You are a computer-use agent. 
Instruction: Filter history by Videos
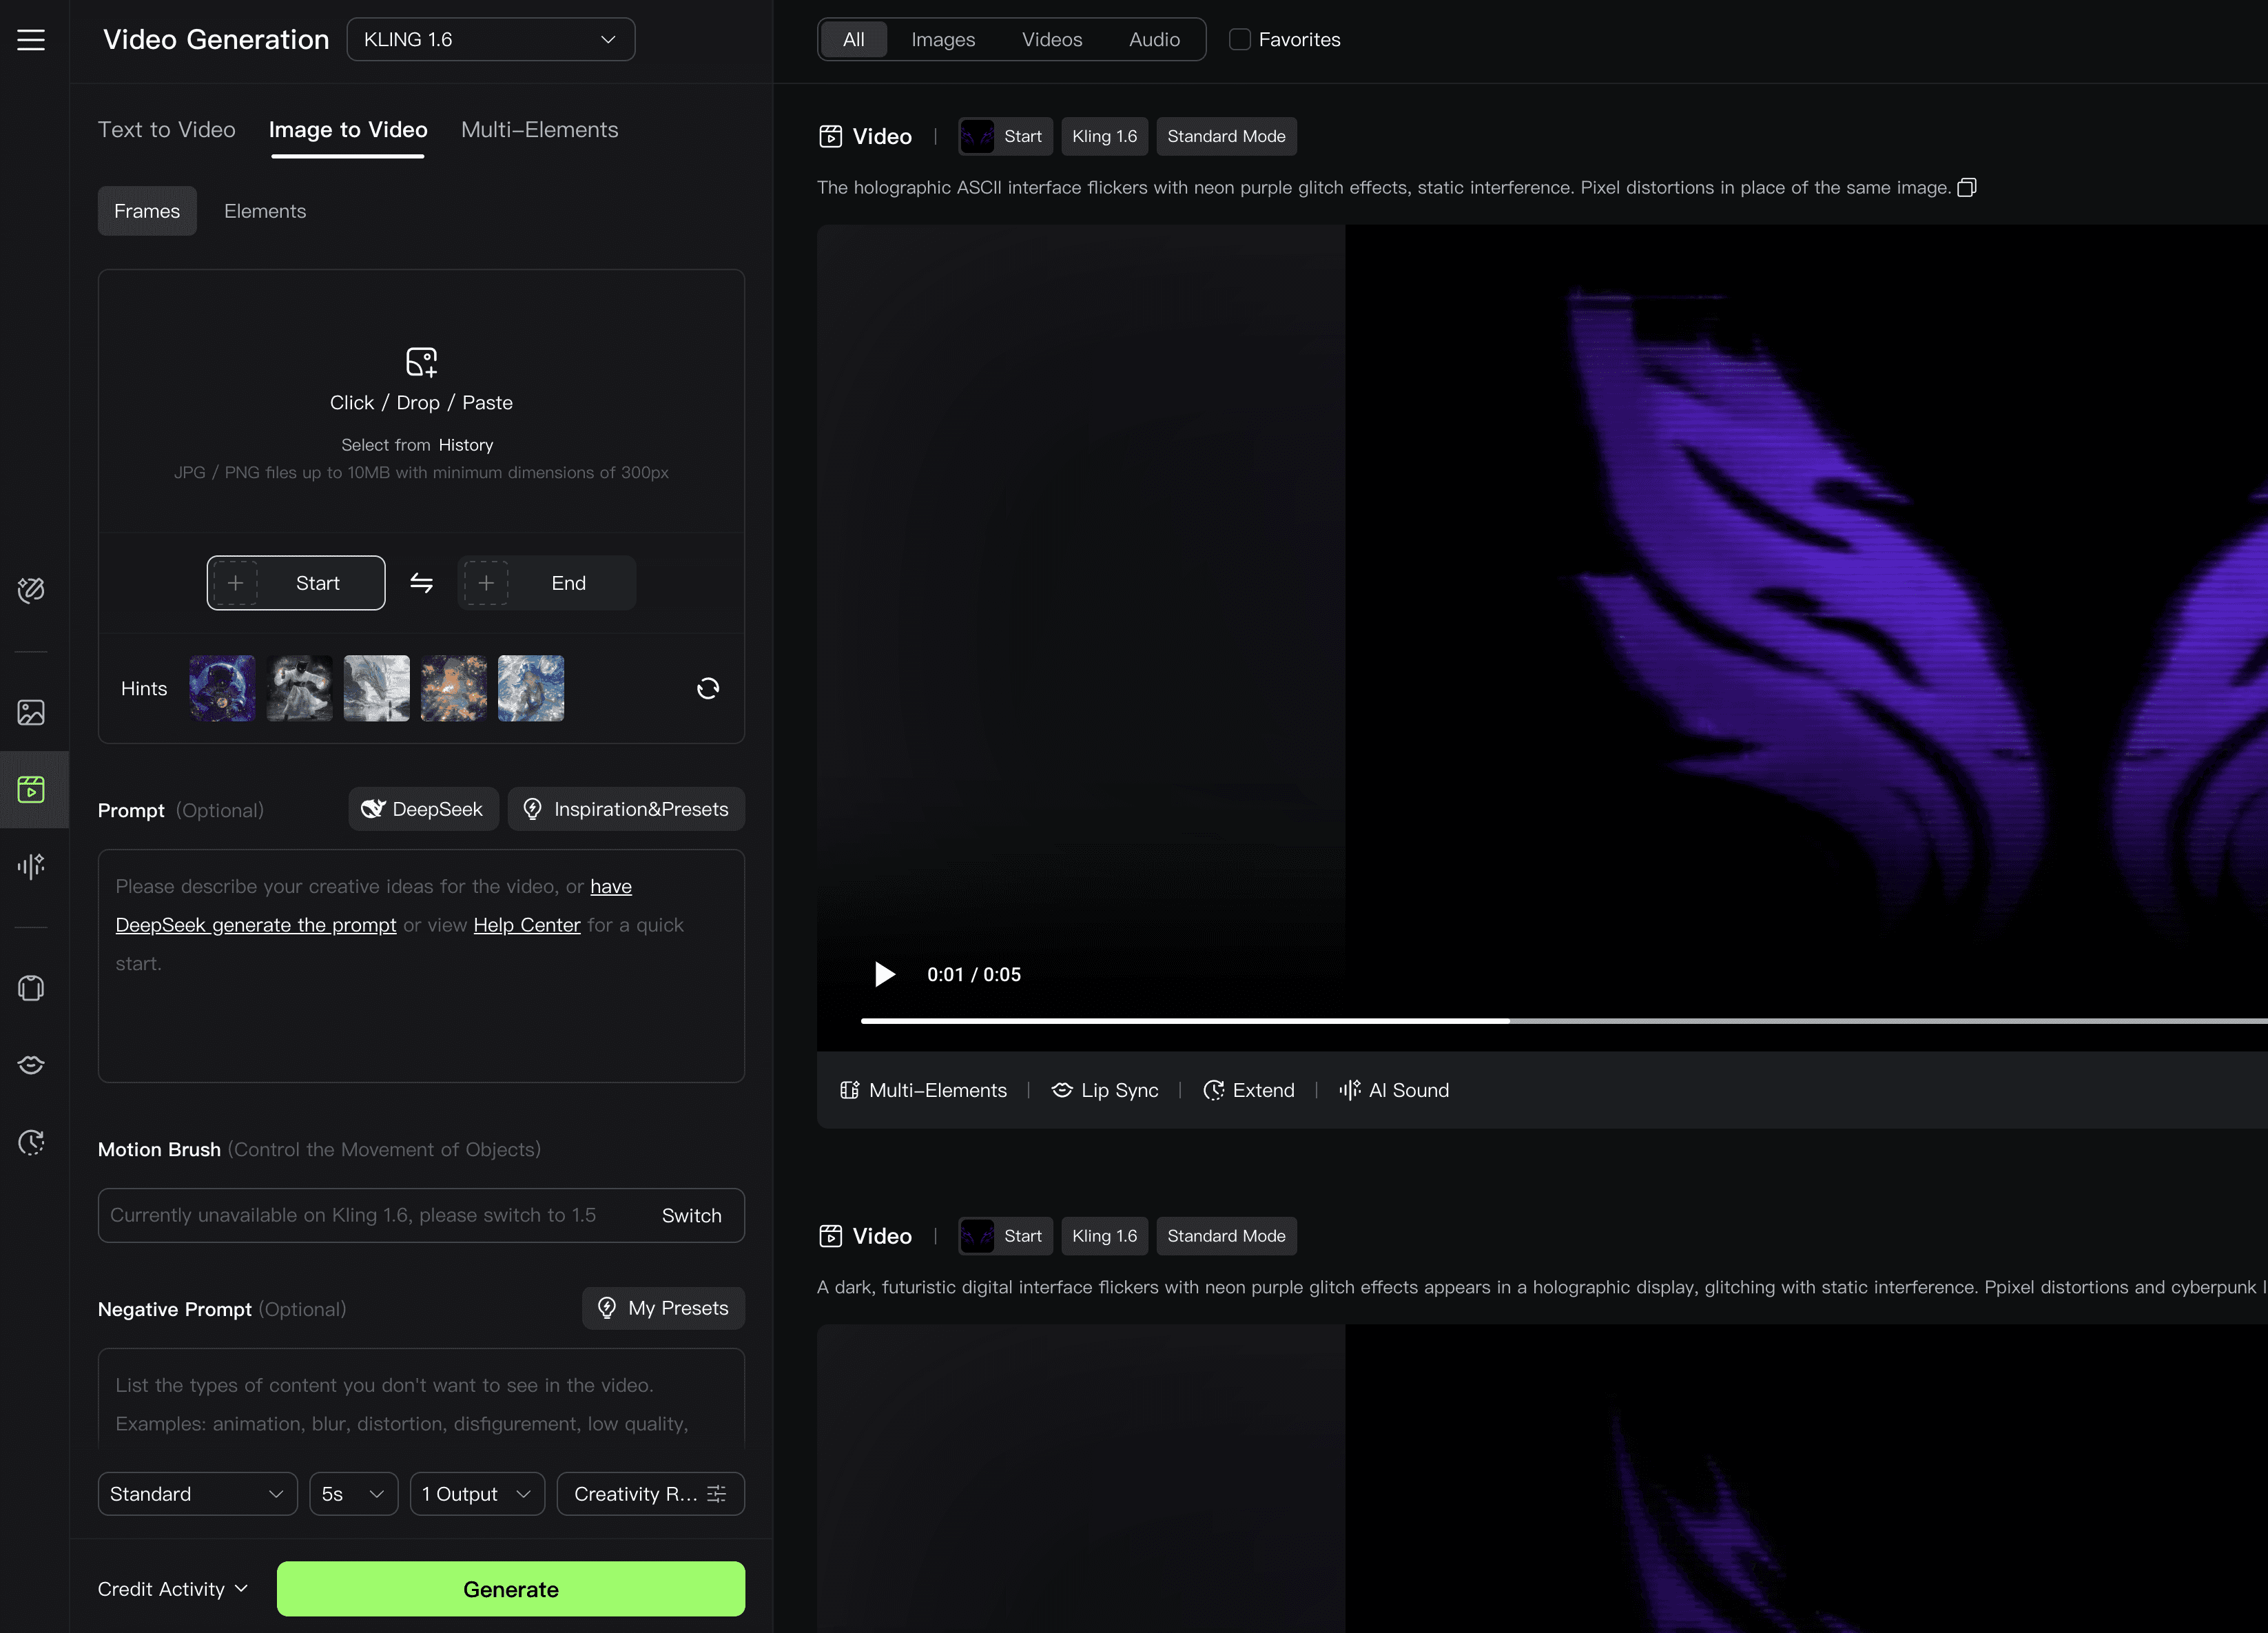(1052, 40)
